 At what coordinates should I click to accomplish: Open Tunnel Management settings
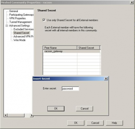pos(20,22)
